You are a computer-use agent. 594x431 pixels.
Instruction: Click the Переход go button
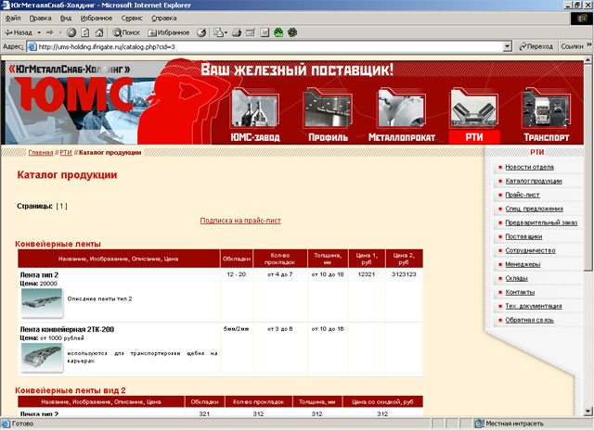[x=536, y=46]
